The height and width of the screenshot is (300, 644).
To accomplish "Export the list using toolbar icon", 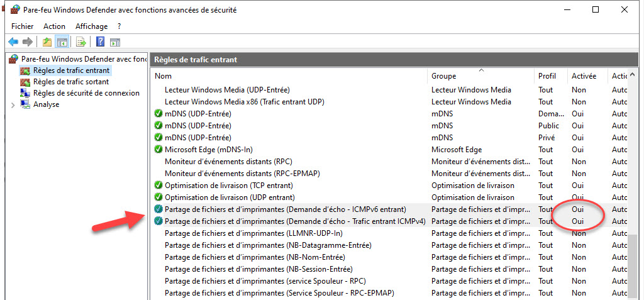I will [x=81, y=42].
